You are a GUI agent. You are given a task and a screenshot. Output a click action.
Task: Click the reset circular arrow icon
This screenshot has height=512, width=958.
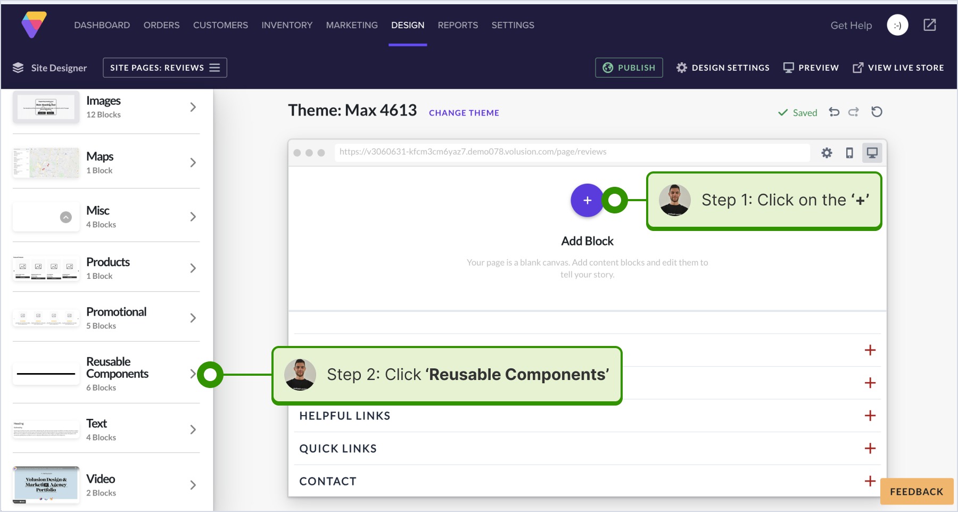coord(877,112)
